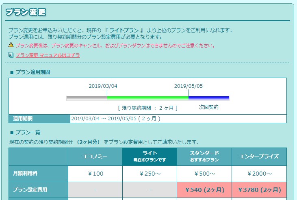
Task: Click the 次回契約 label under the timeline
Action: click(208, 107)
